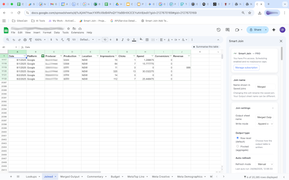Image resolution: width=289 pixels, height=180 pixels.
Task: Open the search menus magnifier in toolbar
Action: [8, 40]
